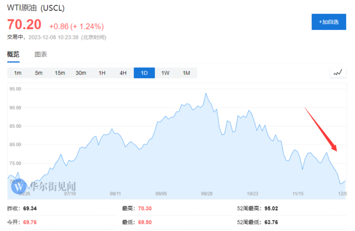Select the 30m timeframe button
Viewport: 355px width, 231px height.
(81, 73)
